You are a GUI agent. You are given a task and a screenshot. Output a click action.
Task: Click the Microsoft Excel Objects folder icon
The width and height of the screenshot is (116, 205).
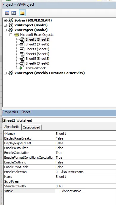pyautogui.click(x=17, y=35)
